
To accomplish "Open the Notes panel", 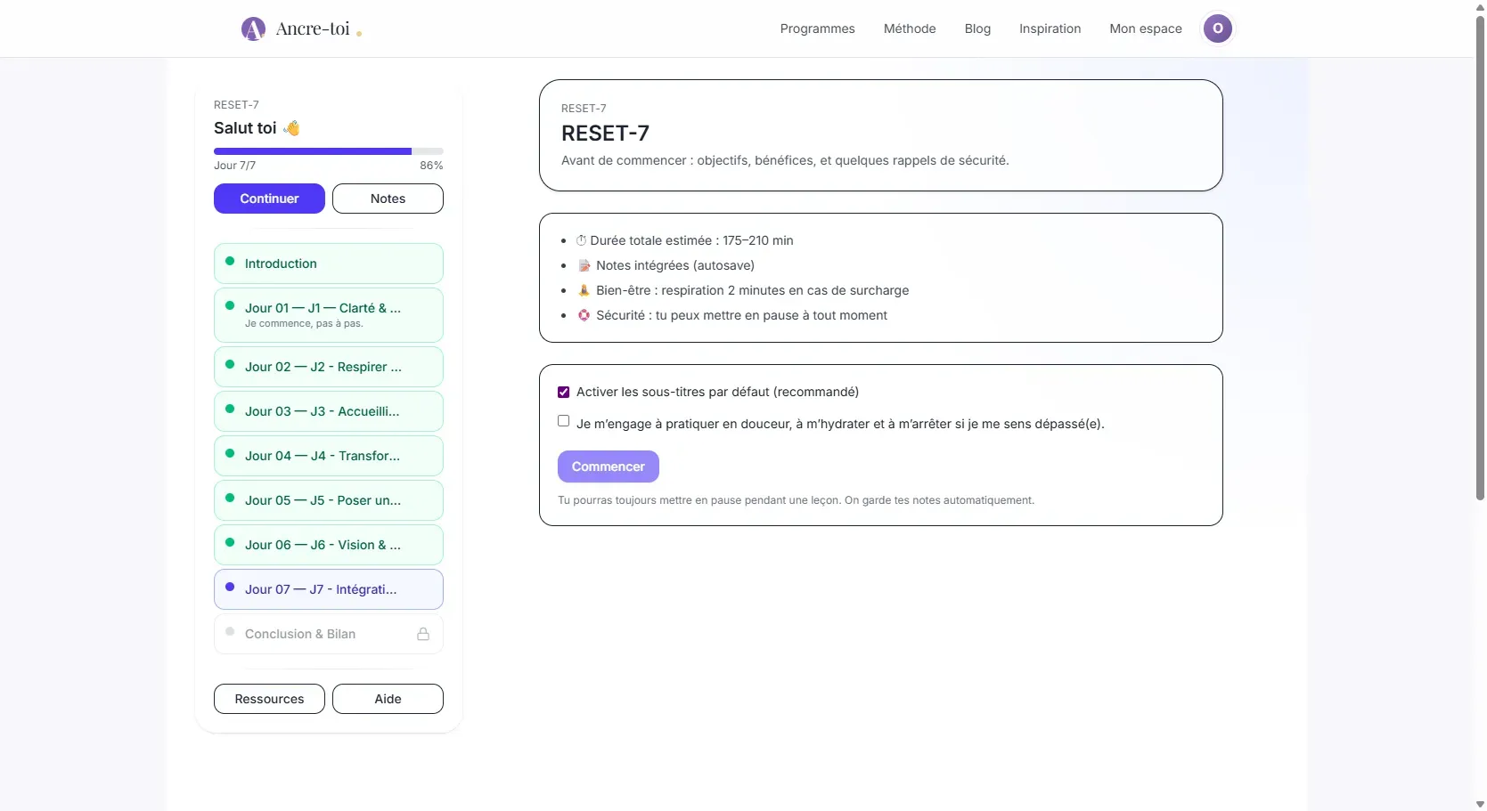I will [x=388, y=198].
